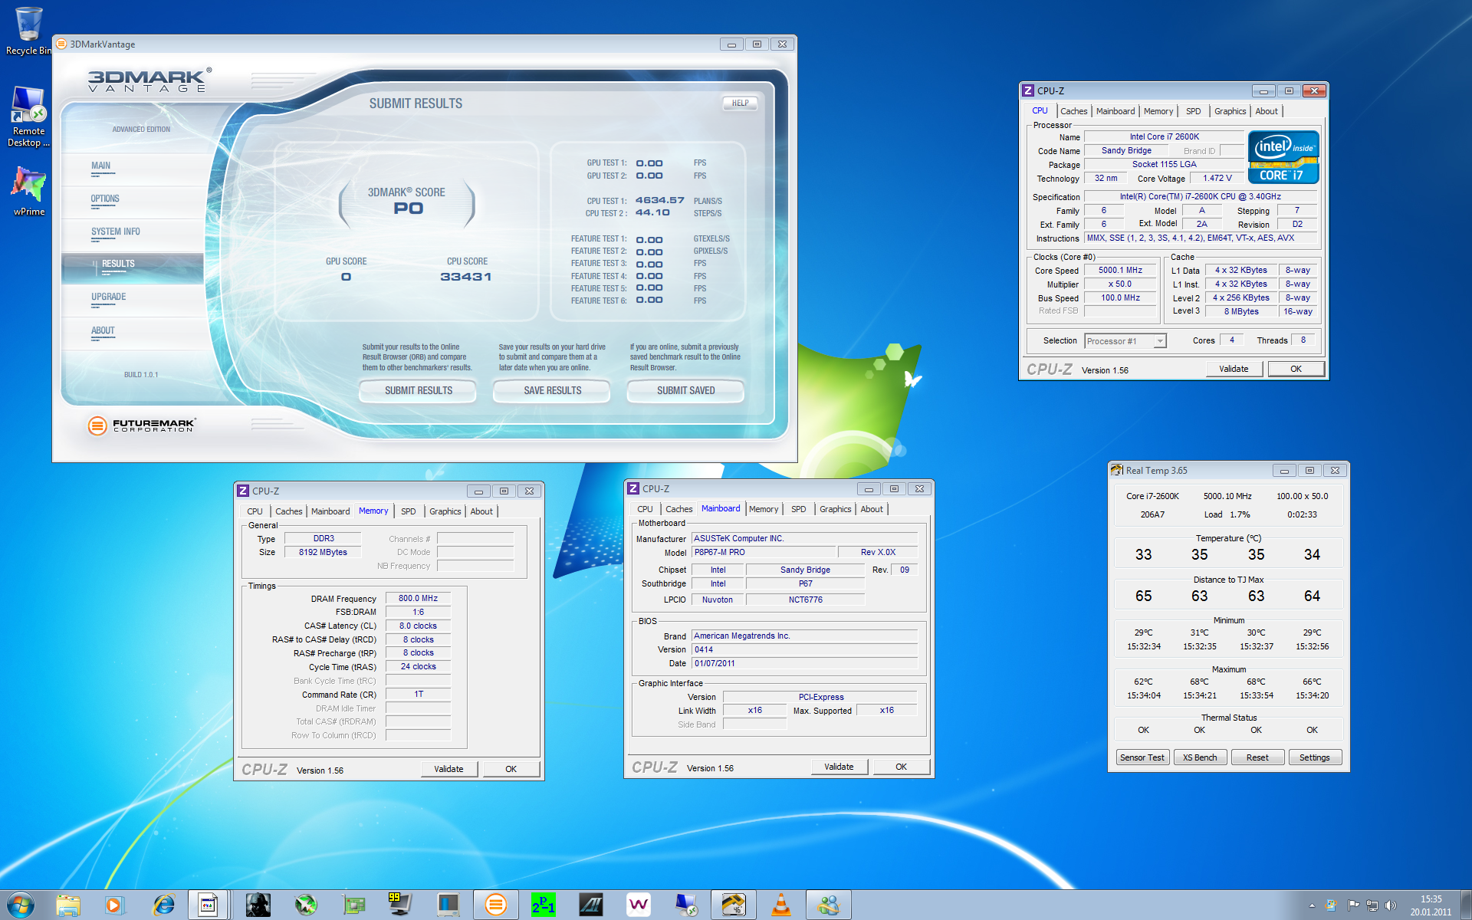The height and width of the screenshot is (920, 1472).
Task: Click the AI Suite taskbar icon
Action: coord(590,905)
